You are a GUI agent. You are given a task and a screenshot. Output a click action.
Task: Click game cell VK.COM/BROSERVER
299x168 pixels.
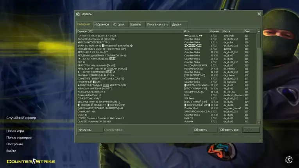click(196, 65)
